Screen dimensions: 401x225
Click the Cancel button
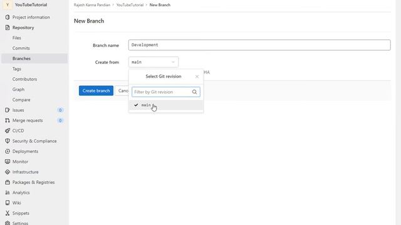[x=122, y=91]
